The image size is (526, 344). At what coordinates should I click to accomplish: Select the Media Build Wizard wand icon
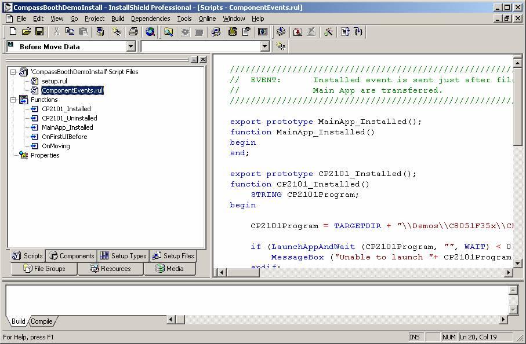pyautogui.click(x=329, y=32)
